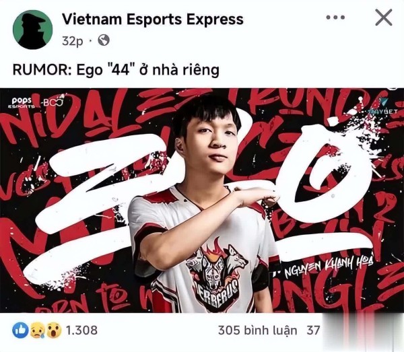
Task: Open the Vietnam Esports Express page name
Action: tap(153, 20)
